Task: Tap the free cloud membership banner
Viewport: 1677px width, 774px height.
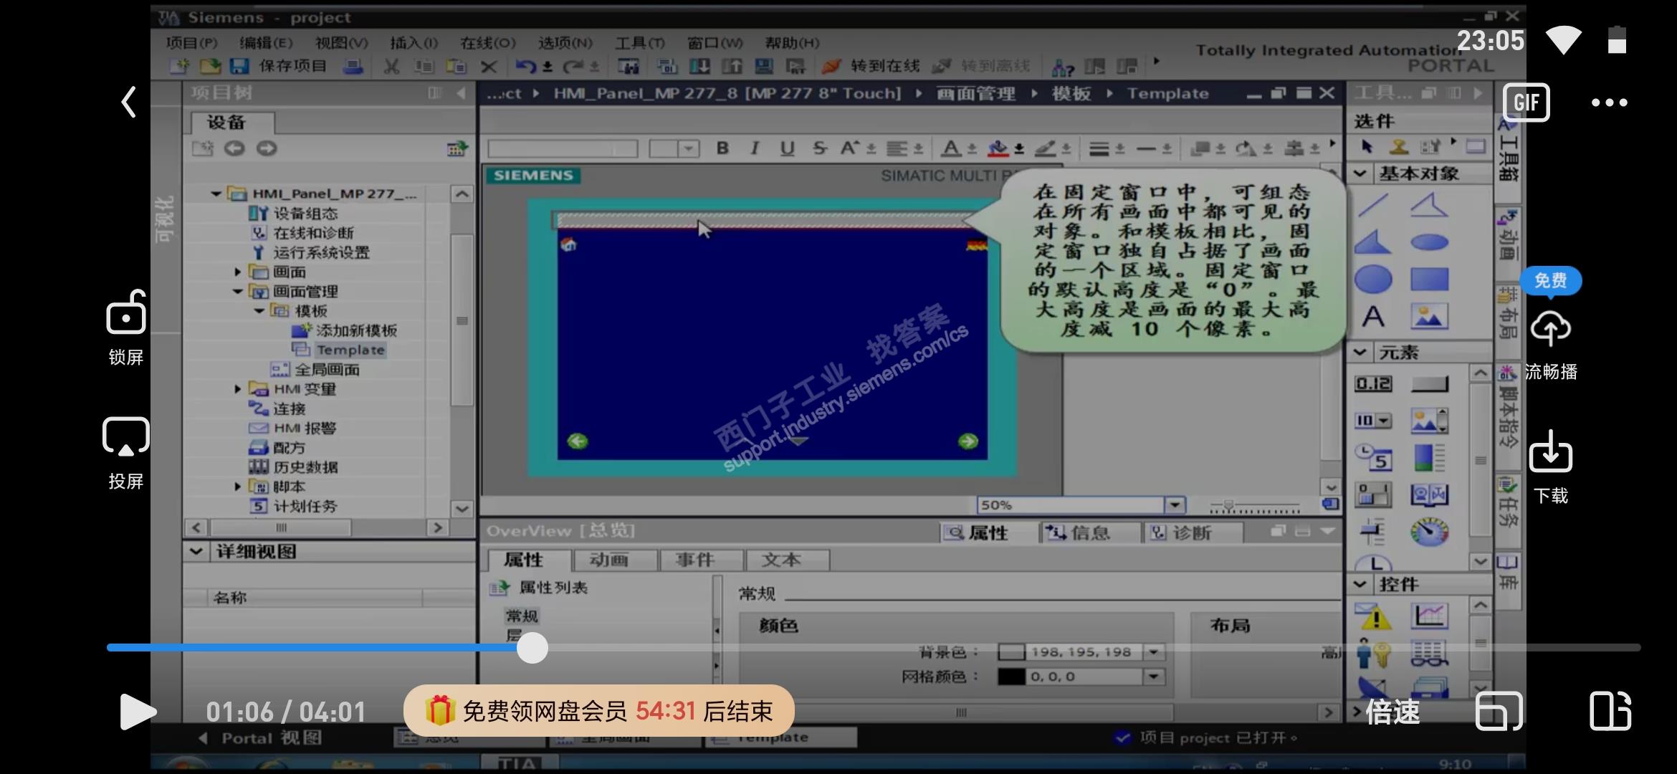Action: tap(598, 711)
